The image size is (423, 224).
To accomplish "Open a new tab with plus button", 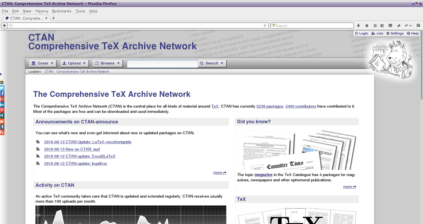I will coord(53,18).
